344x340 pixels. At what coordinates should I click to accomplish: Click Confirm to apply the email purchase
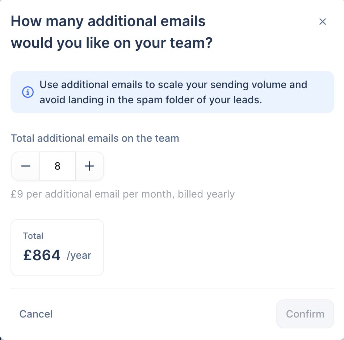(305, 314)
